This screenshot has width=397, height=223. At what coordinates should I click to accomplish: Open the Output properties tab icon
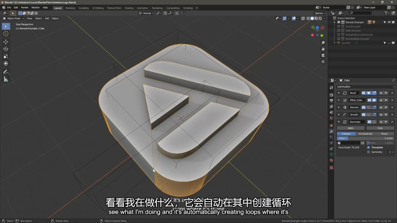point(332,100)
